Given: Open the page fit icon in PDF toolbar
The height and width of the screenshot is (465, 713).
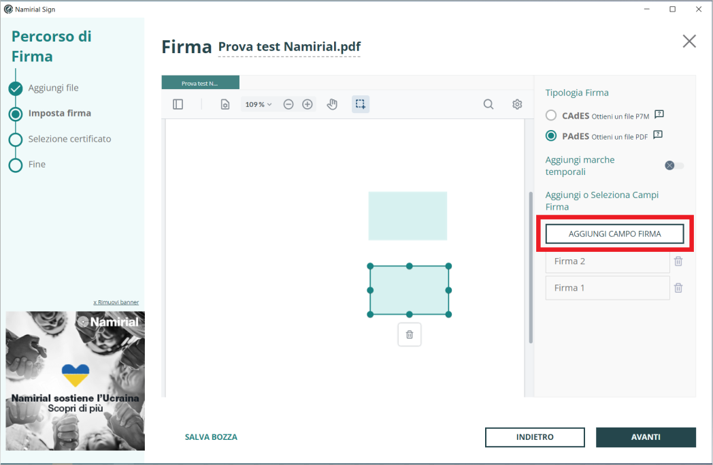Looking at the screenshot, I should click(x=225, y=104).
